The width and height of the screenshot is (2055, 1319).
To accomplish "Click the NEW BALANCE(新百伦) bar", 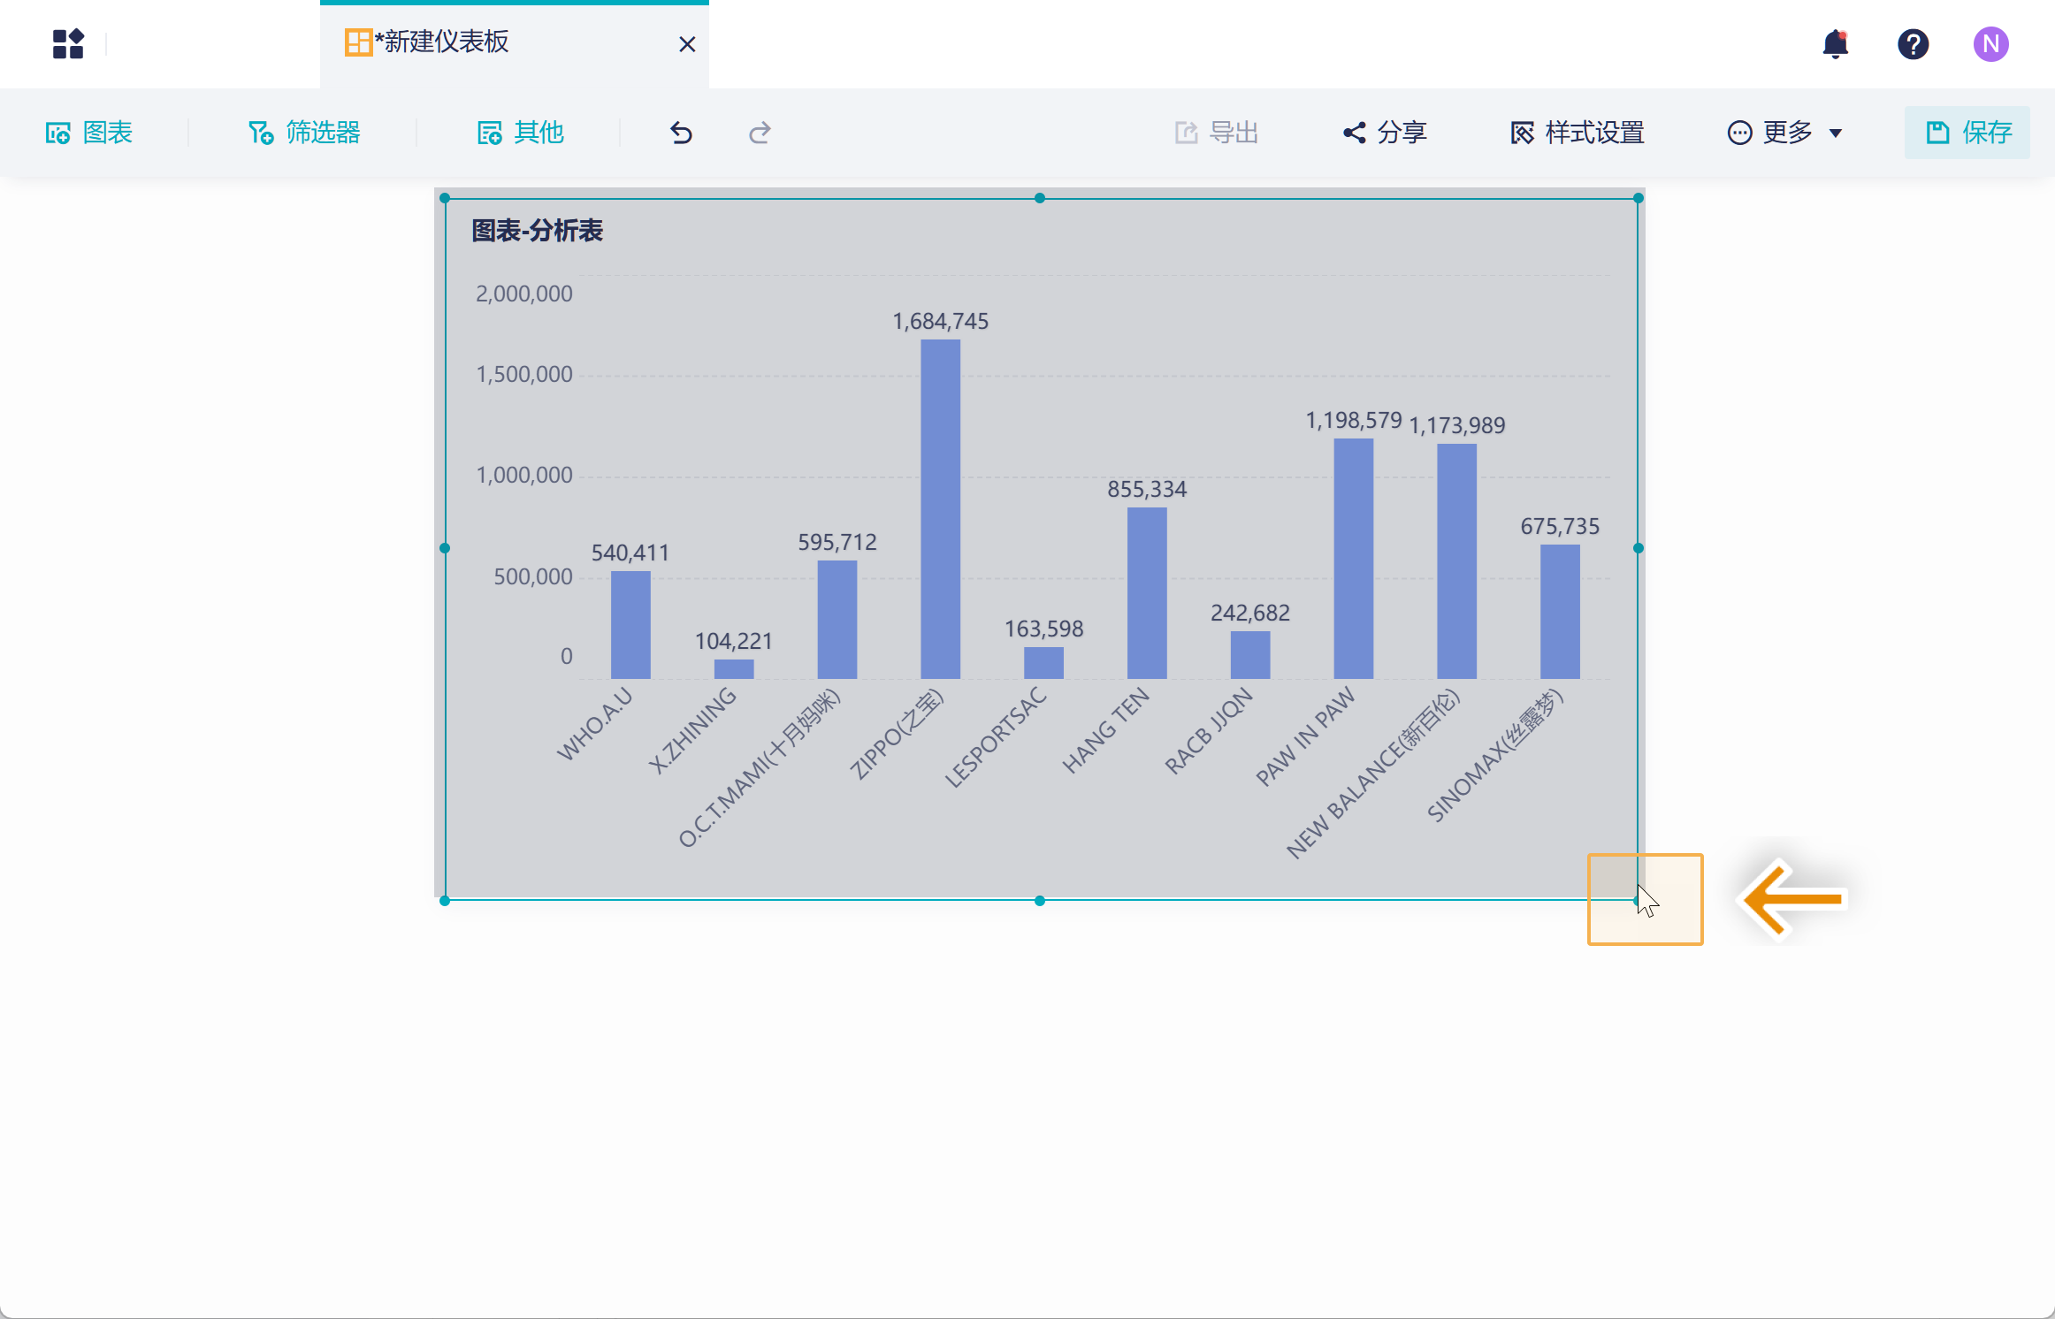I will coord(1457,561).
